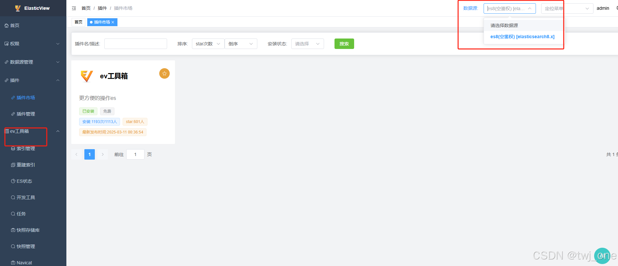Click the green 搜索 button
This screenshot has height=266, width=618.
[x=344, y=44]
